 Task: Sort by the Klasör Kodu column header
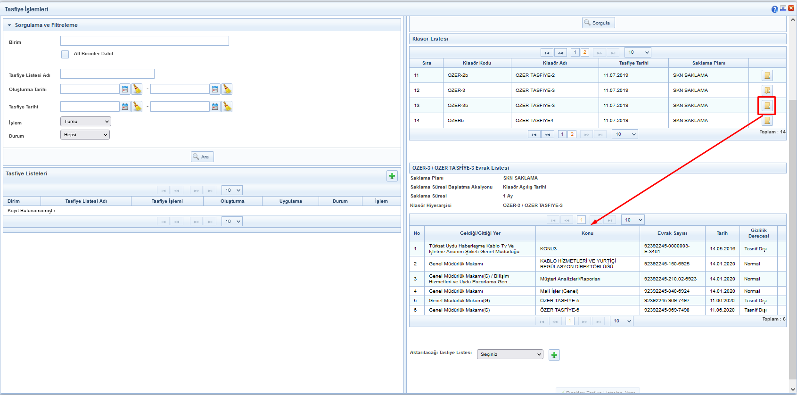477,63
